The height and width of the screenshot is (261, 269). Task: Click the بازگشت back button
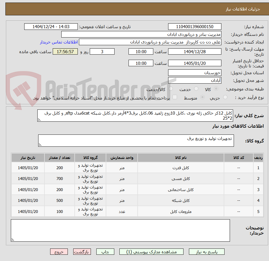(x=82, y=252)
